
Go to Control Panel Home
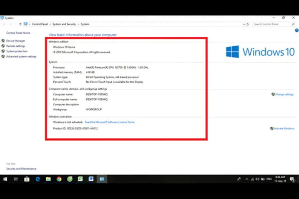pos(18,33)
